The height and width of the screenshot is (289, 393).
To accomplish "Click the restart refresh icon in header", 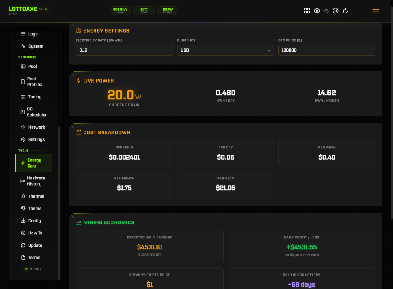I will click(x=345, y=11).
